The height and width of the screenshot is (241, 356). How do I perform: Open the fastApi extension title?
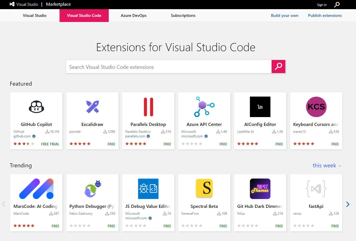click(x=316, y=206)
